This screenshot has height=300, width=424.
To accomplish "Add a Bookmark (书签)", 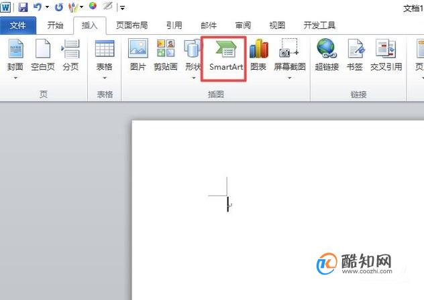I will (x=355, y=55).
